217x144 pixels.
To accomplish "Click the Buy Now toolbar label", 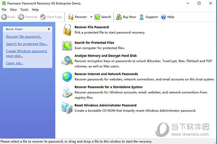I will click(129, 17).
